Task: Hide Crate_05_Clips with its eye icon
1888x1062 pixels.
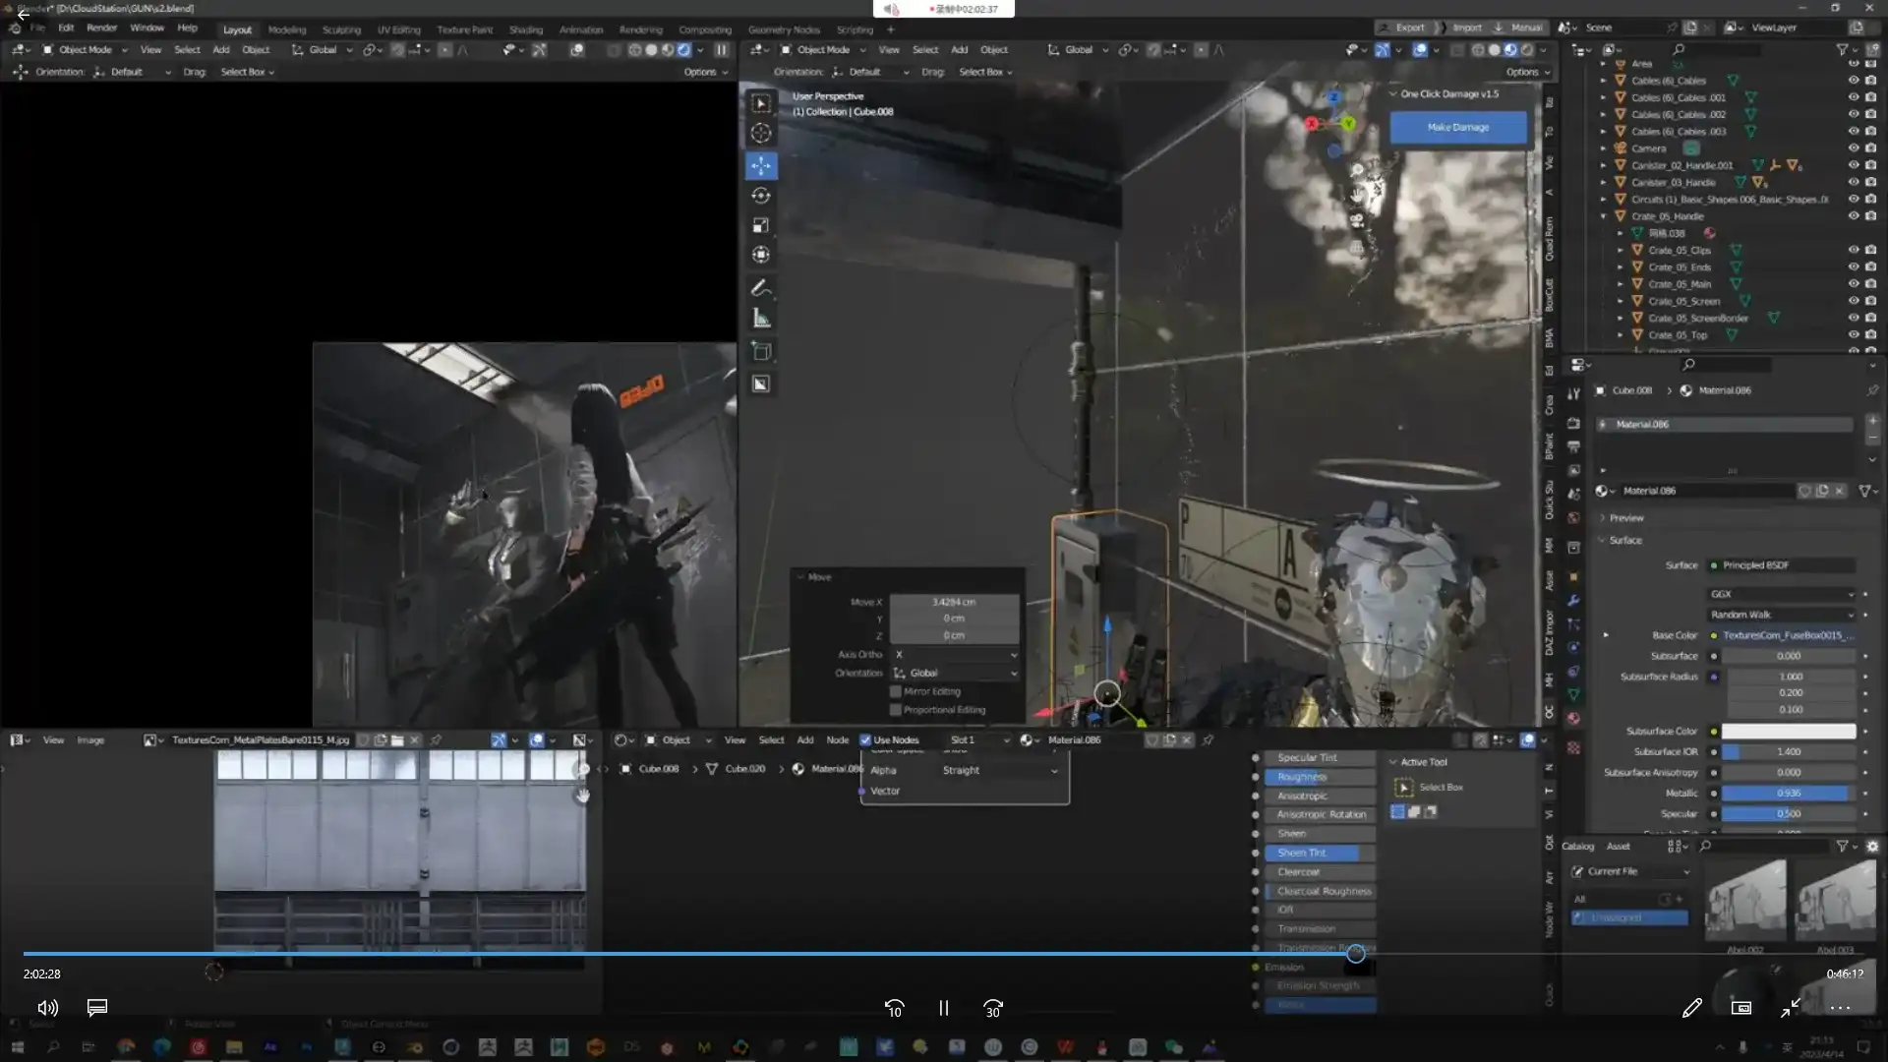Action: (x=1853, y=250)
